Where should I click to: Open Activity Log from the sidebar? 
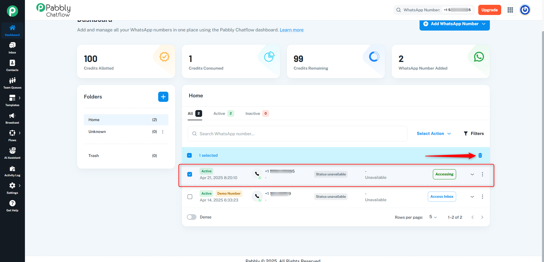point(12,171)
